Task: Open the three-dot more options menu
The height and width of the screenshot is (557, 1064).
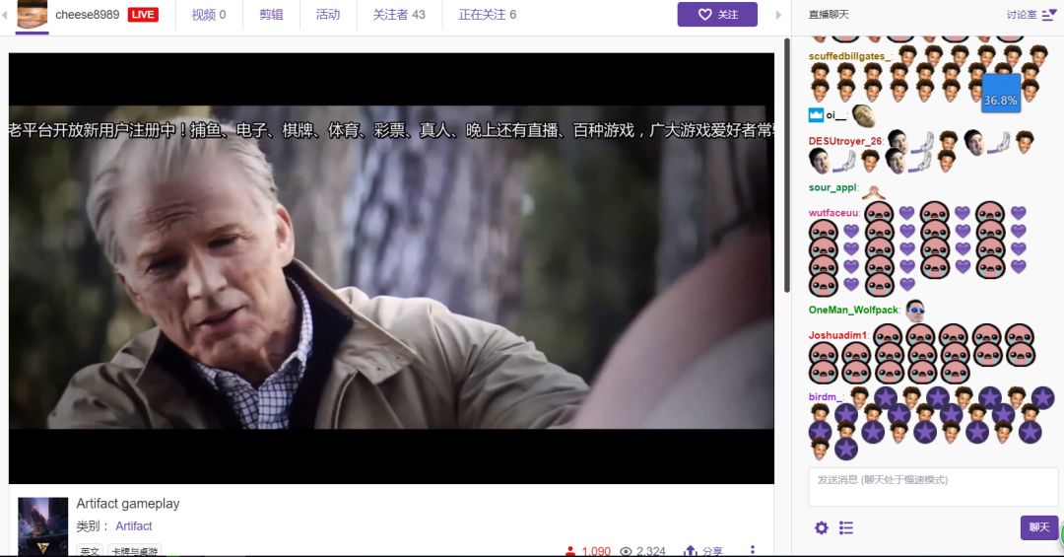Action: (x=753, y=550)
